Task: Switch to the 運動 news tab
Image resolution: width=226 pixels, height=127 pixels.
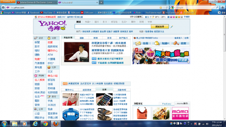Action: pos(82,38)
